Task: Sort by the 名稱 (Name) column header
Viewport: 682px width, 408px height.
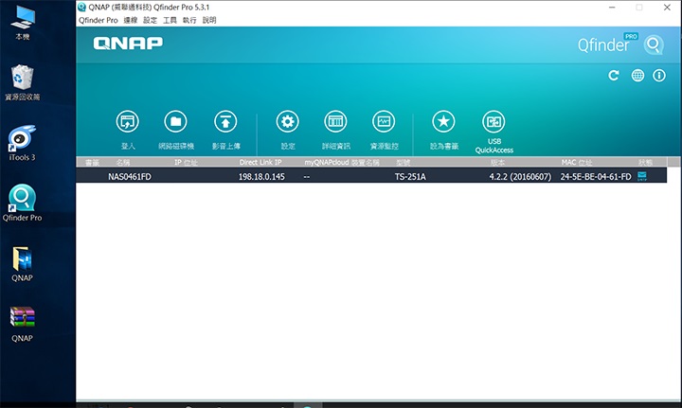Action: click(x=123, y=162)
